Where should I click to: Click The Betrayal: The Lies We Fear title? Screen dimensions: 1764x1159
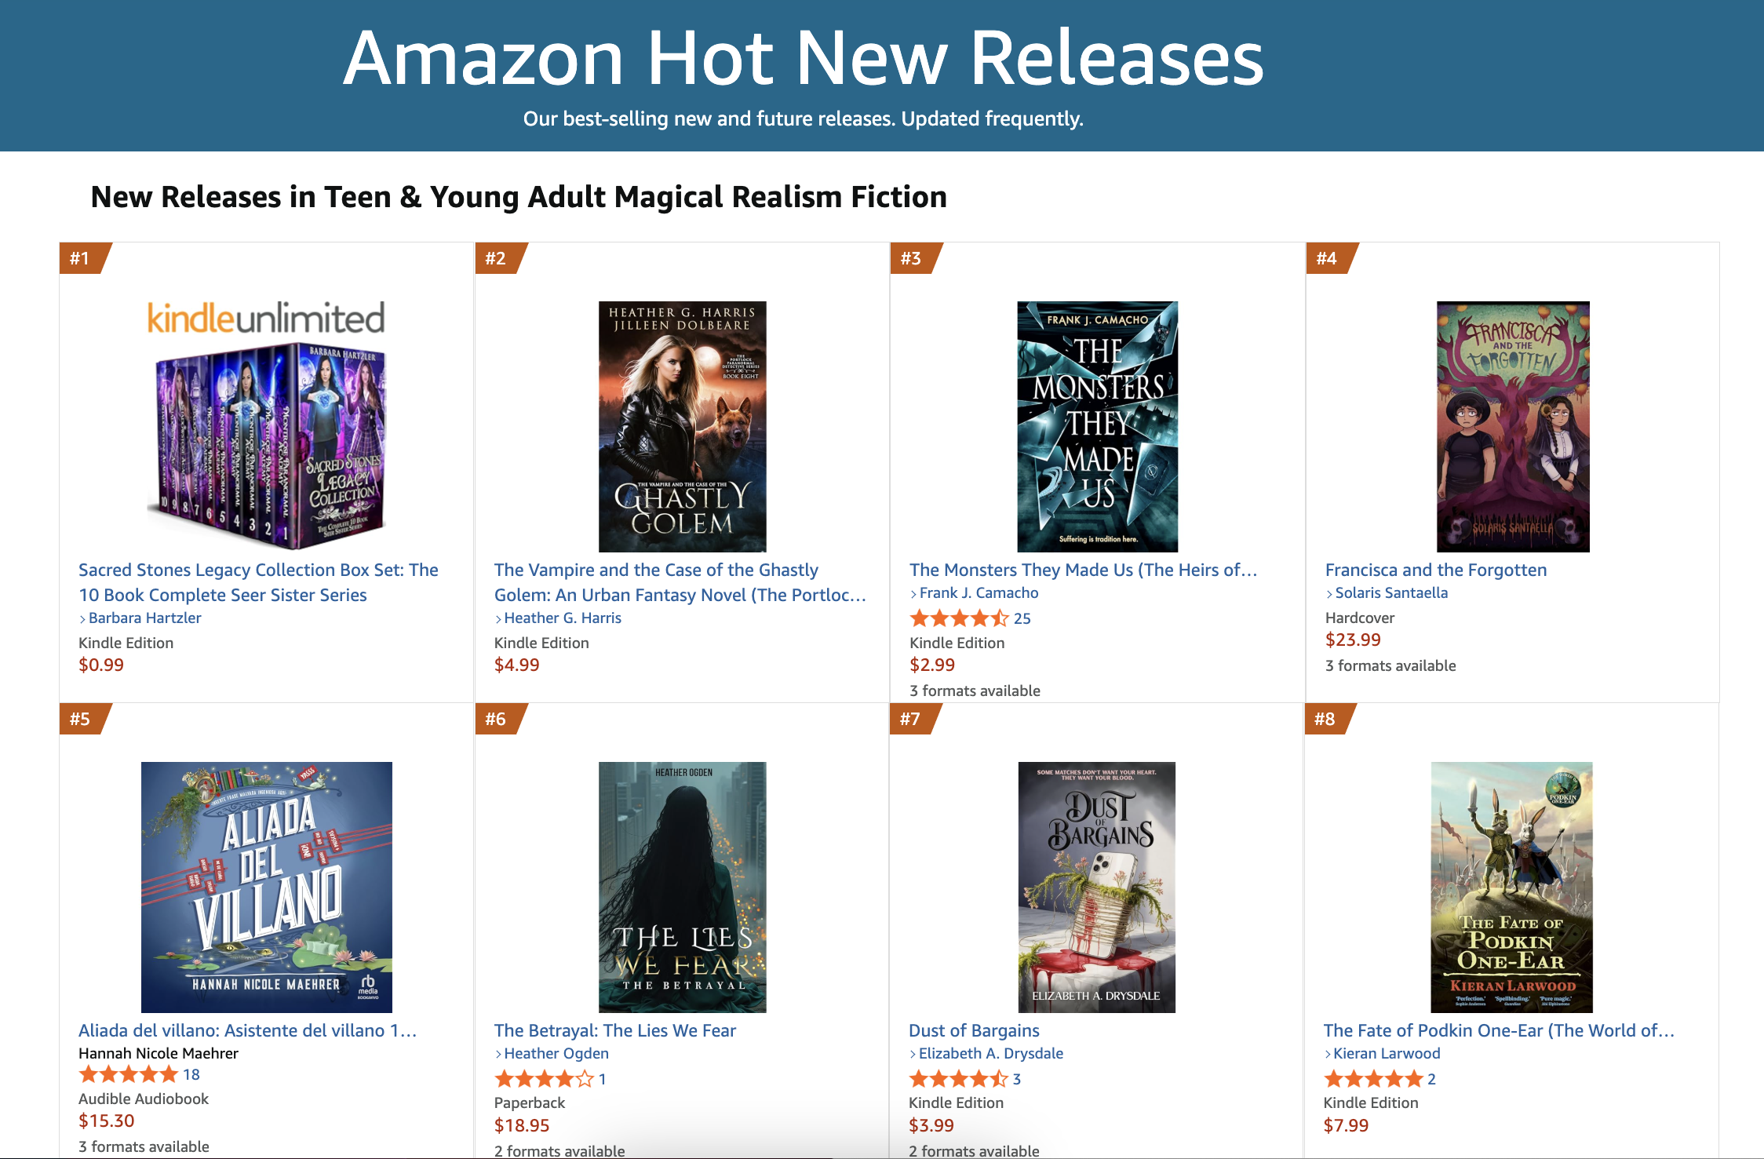(x=615, y=1030)
